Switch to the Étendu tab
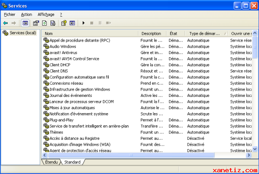259x174 pixels. pos(51,162)
